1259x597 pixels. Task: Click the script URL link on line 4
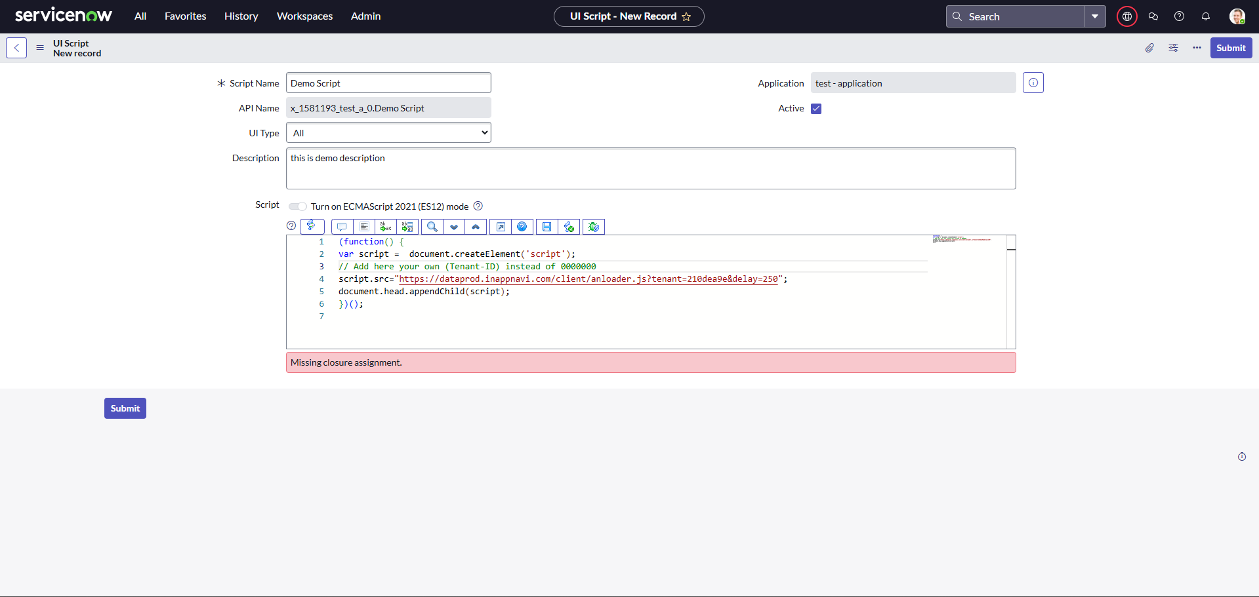(588, 279)
